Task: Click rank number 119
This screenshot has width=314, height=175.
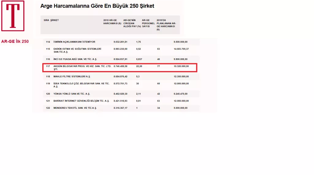Action: pyautogui.click(x=48, y=84)
